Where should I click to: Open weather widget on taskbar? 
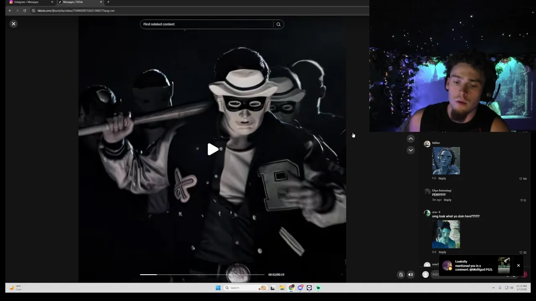(x=15, y=288)
